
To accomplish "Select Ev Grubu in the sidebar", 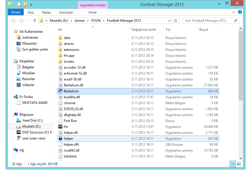I will pyautogui.click(x=26, y=97).
